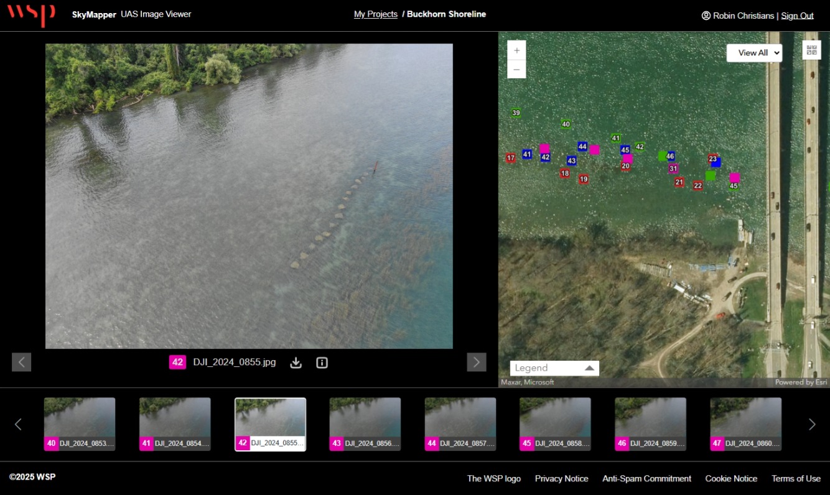Click the QR code icon on map
Screen dimensions: 830x495
pyautogui.click(x=811, y=50)
